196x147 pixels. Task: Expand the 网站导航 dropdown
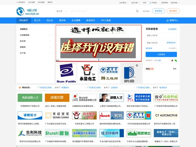(175, 3)
